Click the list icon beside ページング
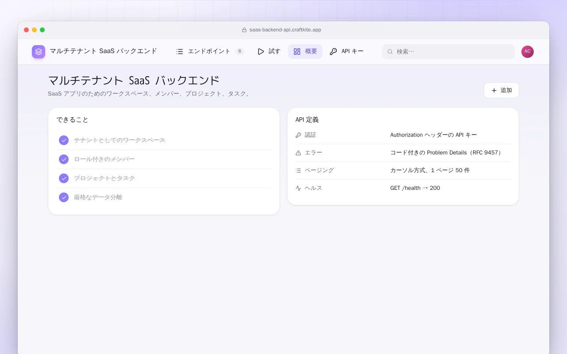Viewport: 567px width, 354px height. tap(298, 170)
